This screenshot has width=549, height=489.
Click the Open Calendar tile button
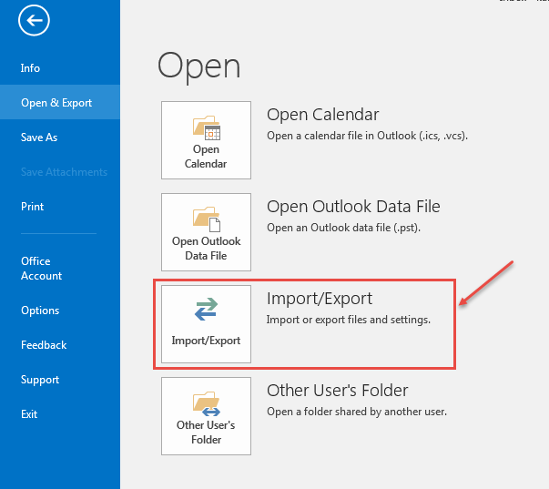click(206, 140)
